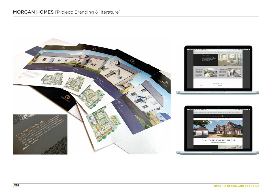Click the GRAPHIC DESIGN AND BRANDING footer text
The image size is (272, 193).
[x=236, y=186]
